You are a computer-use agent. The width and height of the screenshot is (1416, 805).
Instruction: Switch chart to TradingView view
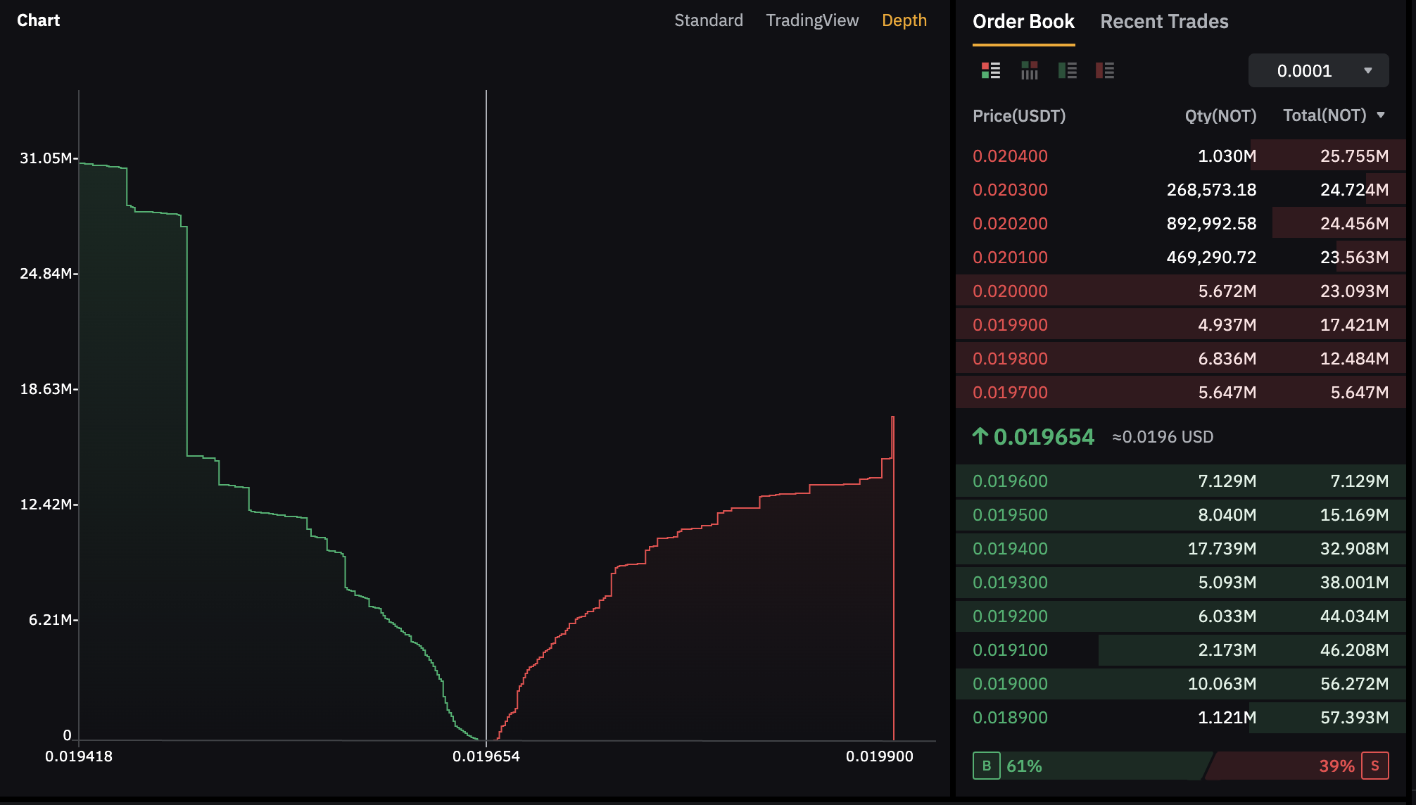point(812,20)
